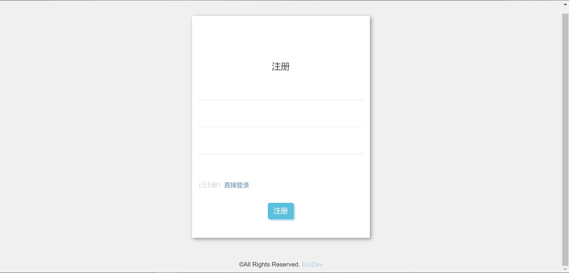Click the ©All Rights Reserved. text

(x=269, y=264)
